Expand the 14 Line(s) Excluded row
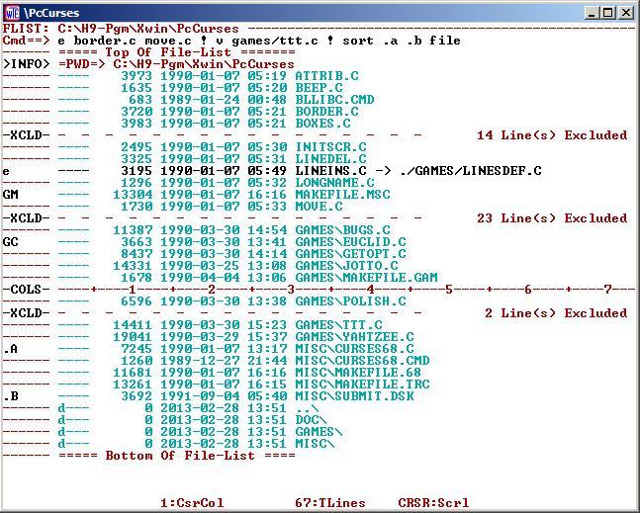The width and height of the screenshot is (640, 513). click(551, 135)
